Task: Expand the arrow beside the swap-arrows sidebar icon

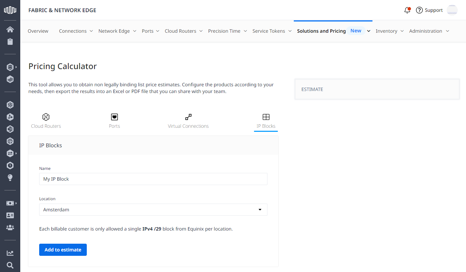Action: [x=16, y=153]
